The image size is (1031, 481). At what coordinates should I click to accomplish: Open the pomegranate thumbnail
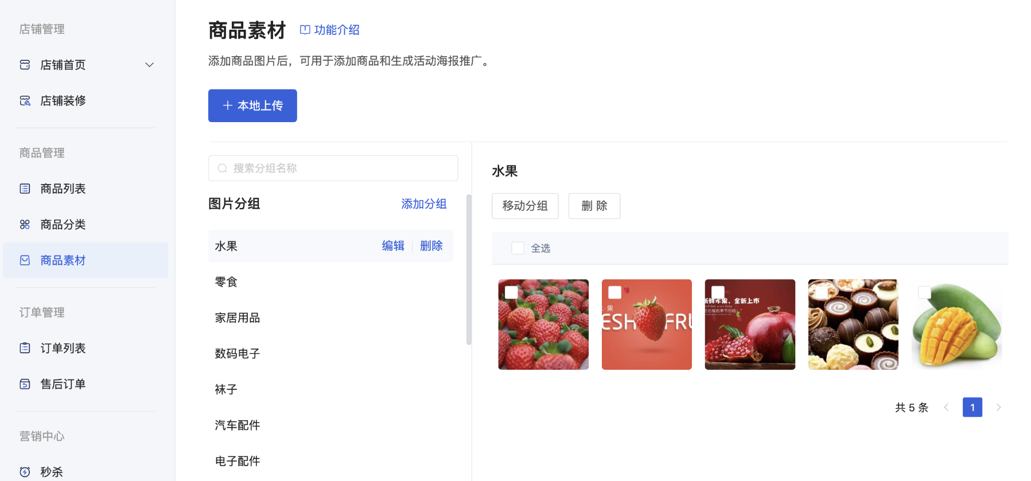(x=750, y=324)
